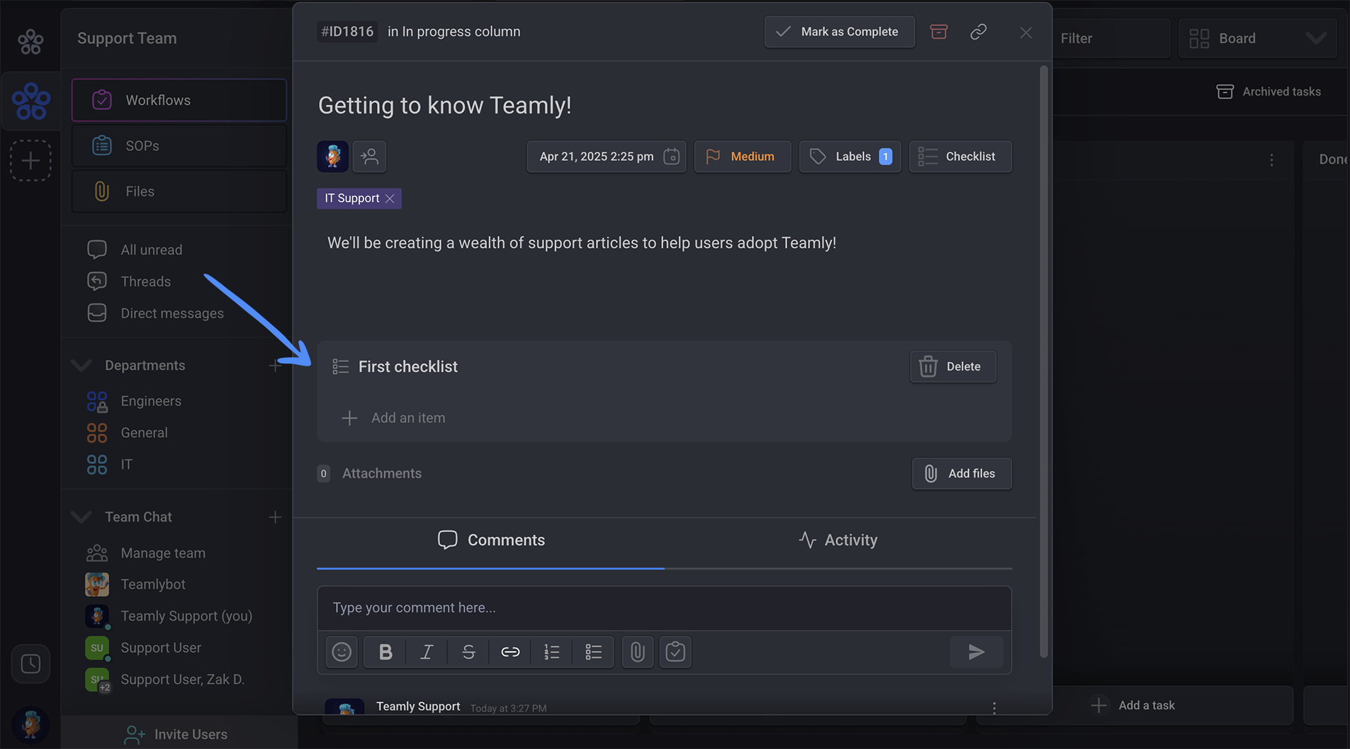
Task: Switch to the Activity tab
Action: tap(838, 540)
